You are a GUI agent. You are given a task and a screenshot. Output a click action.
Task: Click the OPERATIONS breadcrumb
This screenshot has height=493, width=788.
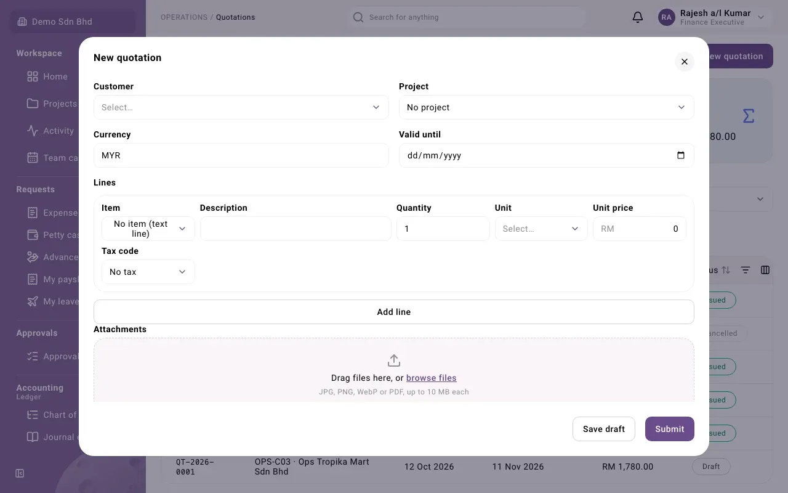(x=184, y=17)
